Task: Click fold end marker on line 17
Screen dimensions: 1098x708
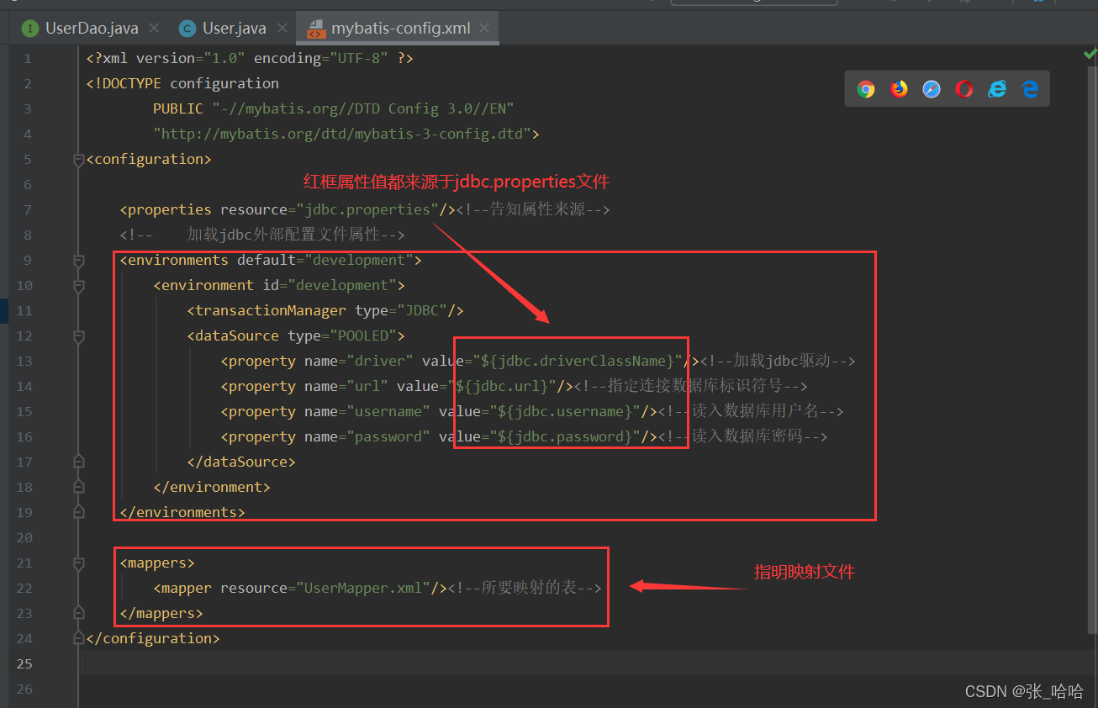Action: [x=79, y=461]
